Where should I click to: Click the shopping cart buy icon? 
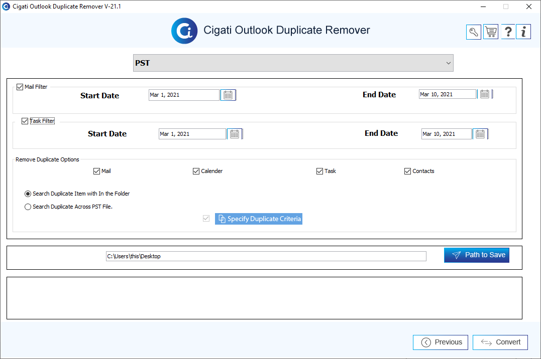pos(491,32)
